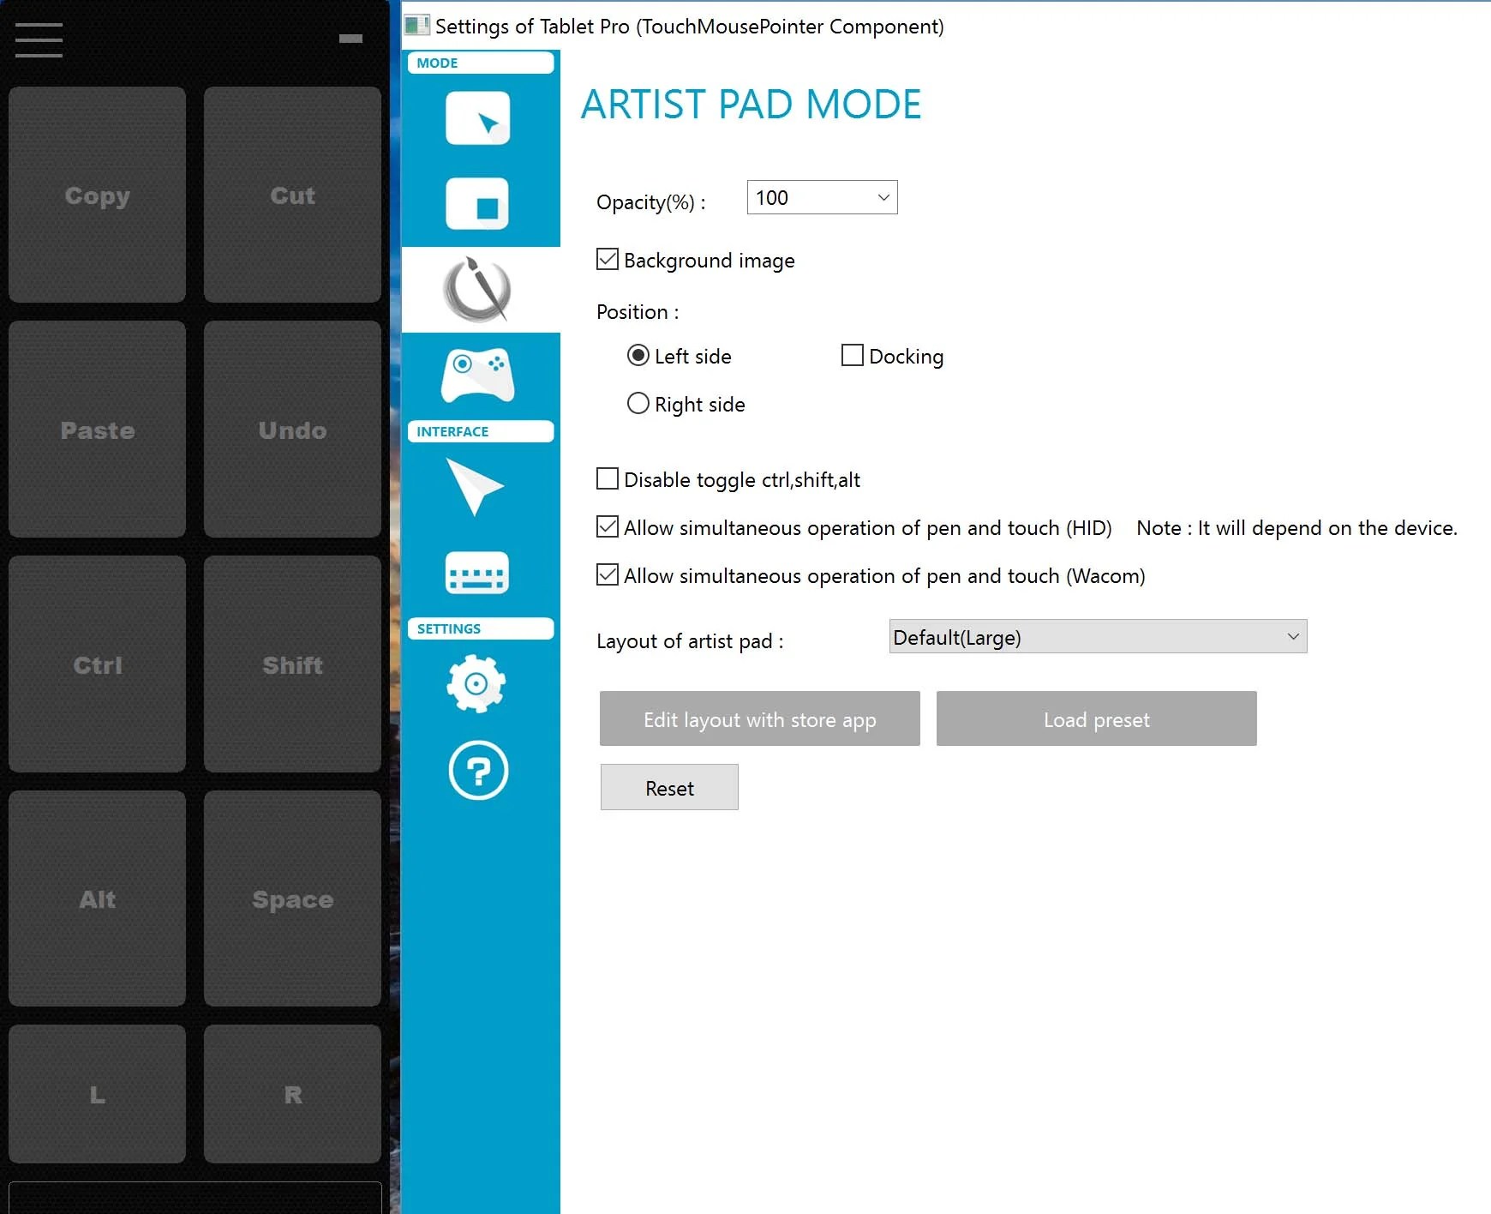The image size is (1491, 1214).
Task: Switch to gamepad mode
Action: click(x=479, y=375)
